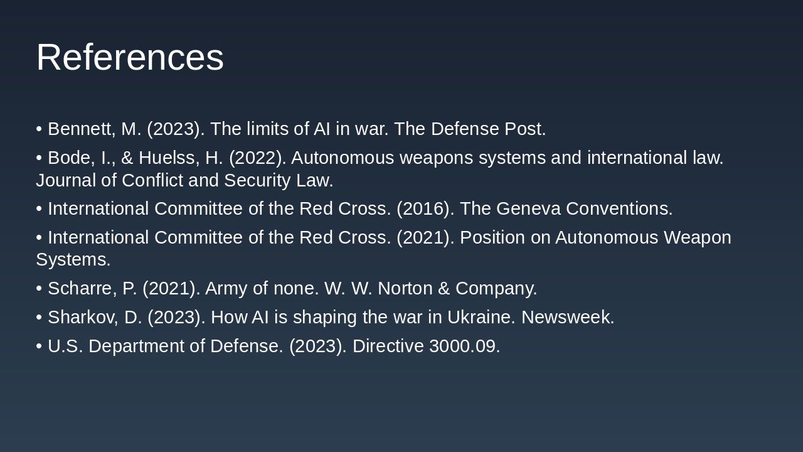Click "The limits of AI in war" title
The height and width of the screenshot is (452, 803).
pos(299,129)
